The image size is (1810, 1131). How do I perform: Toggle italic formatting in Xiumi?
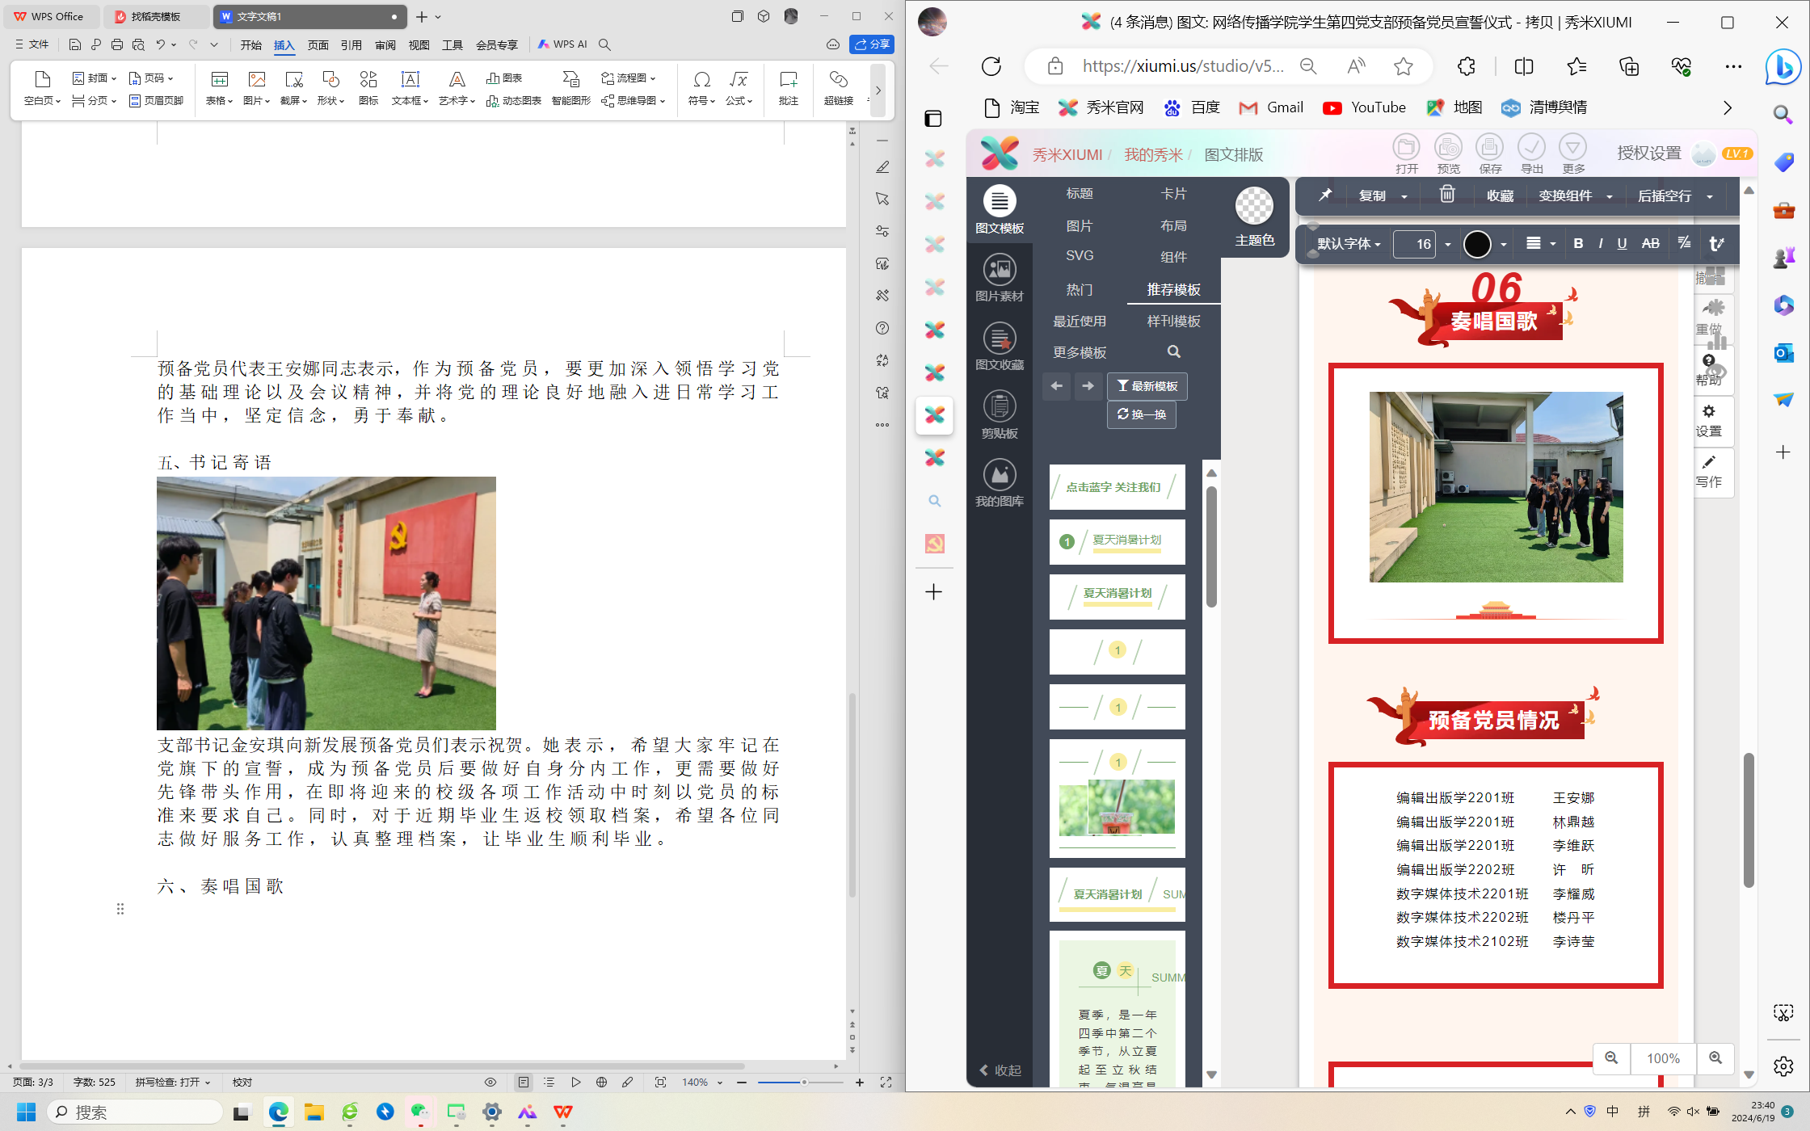pyautogui.click(x=1601, y=243)
